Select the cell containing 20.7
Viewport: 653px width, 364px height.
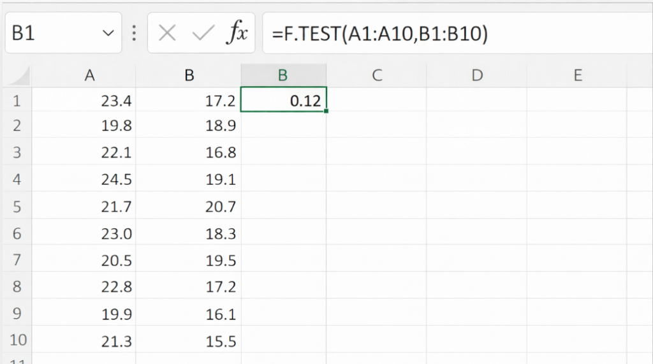coord(189,207)
